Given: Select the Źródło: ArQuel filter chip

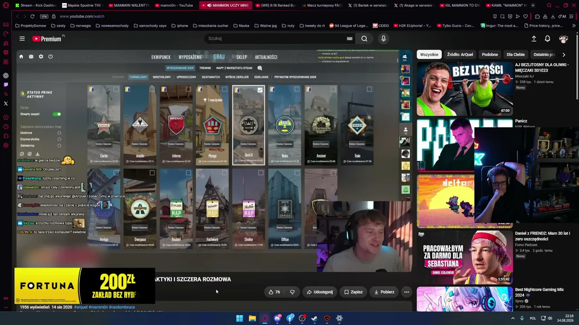Looking at the screenshot, I should click(x=460, y=55).
